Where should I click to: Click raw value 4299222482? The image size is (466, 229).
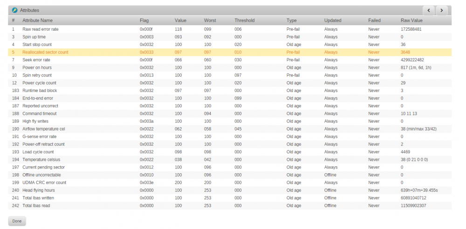click(x=412, y=60)
